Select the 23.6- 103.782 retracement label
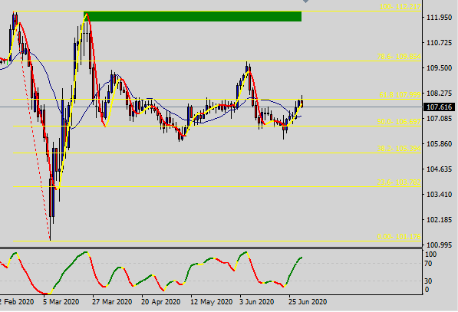 399,182
